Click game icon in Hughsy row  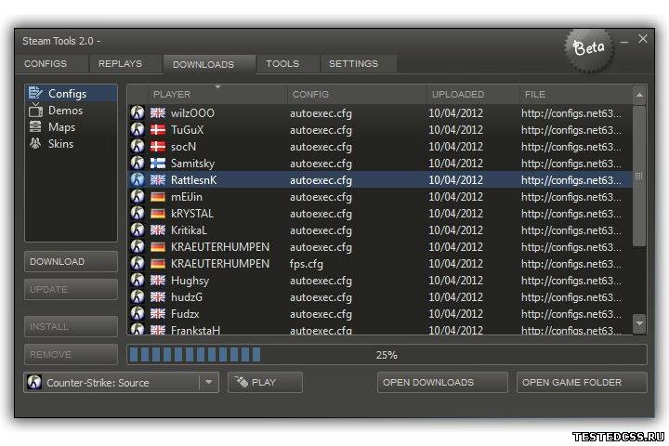(x=138, y=280)
